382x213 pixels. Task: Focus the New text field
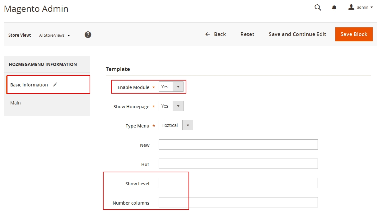coord(238,145)
